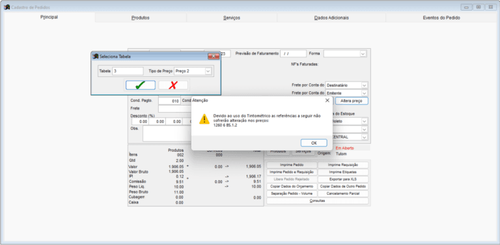Click Imprime Etiquetas button
Viewport: 500px width, 245px height.
[343, 172]
